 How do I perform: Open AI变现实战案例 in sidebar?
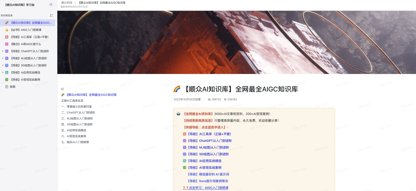pos(25,80)
